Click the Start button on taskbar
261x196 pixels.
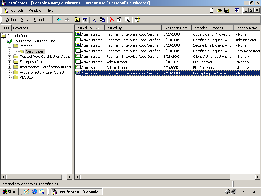9,192
